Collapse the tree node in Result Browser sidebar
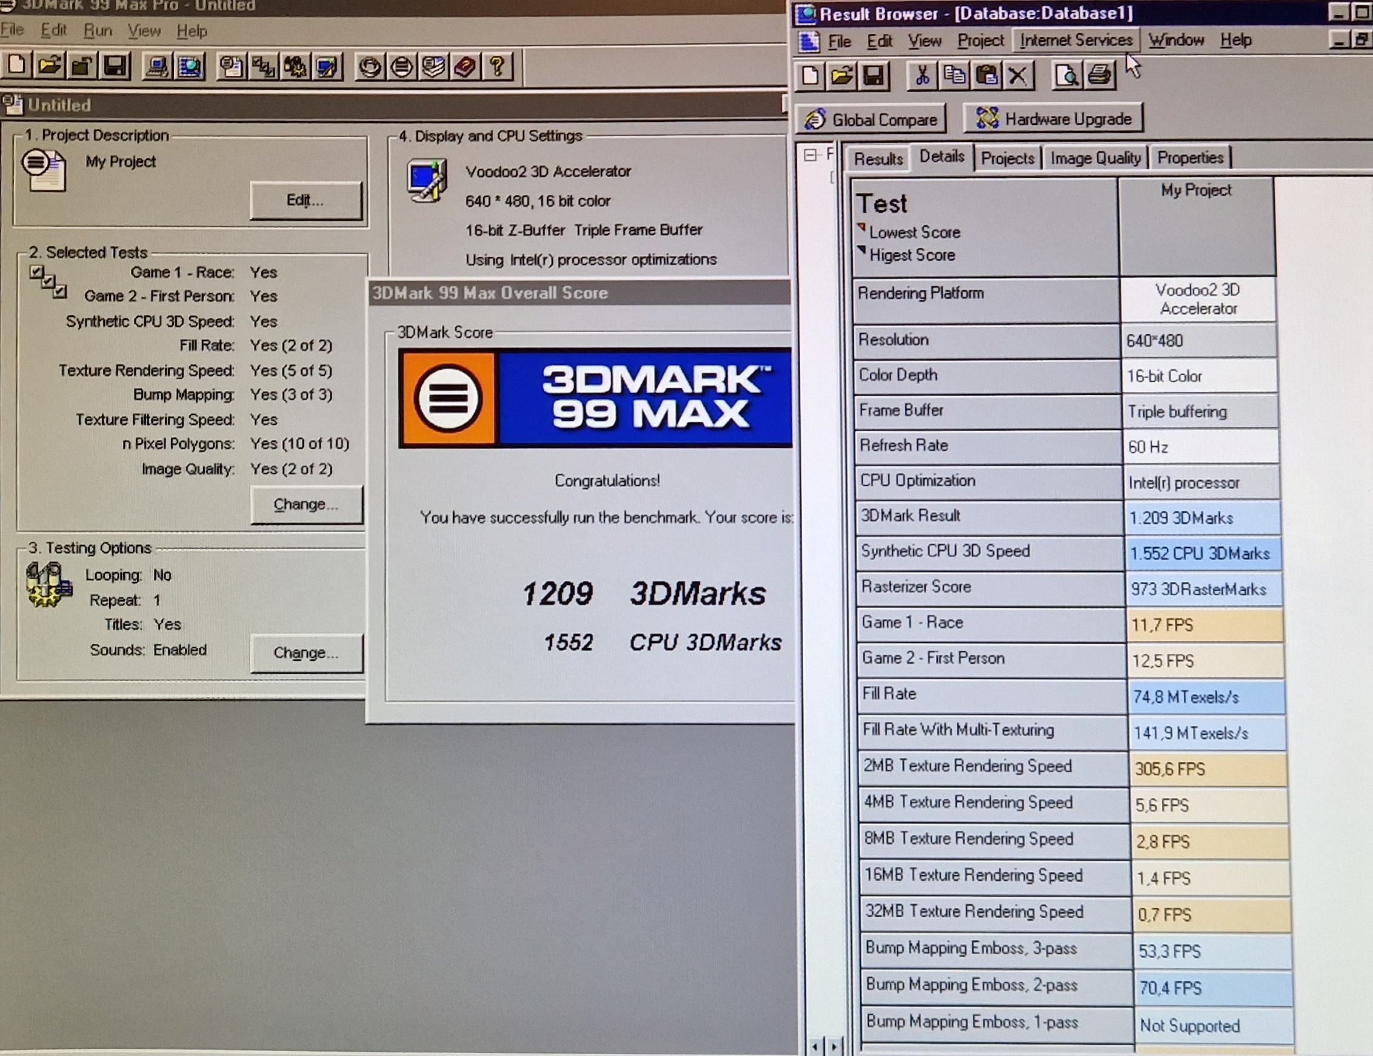The image size is (1373, 1056). tap(810, 155)
